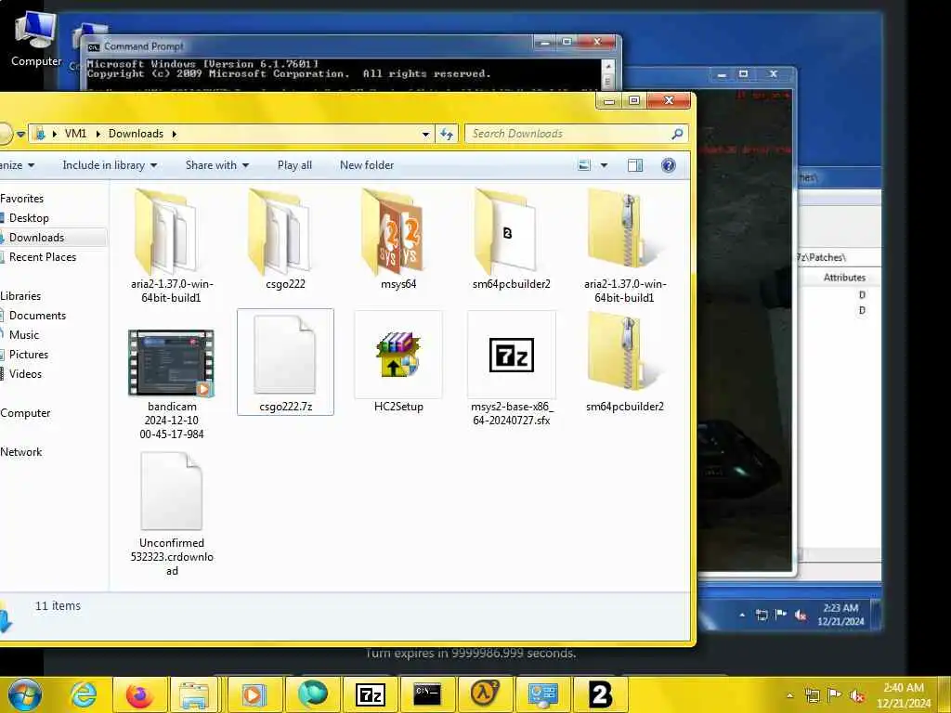Open Share with dropdown

pyautogui.click(x=217, y=165)
